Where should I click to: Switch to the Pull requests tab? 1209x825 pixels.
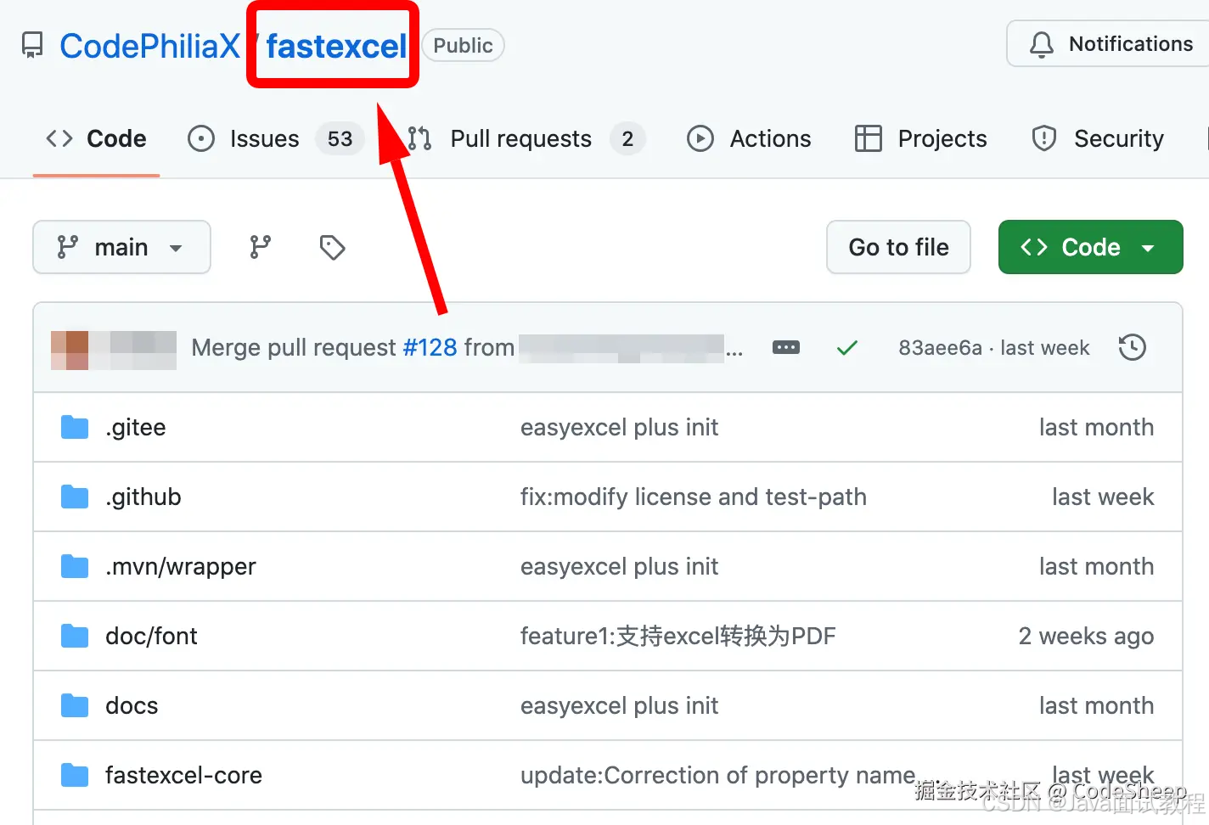point(520,138)
